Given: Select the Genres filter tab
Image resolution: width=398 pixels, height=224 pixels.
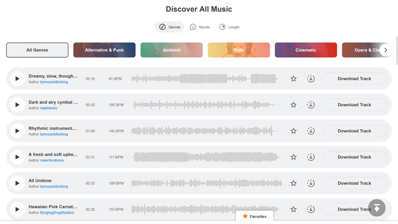Looking at the screenshot, I should (x=170, y=27).
